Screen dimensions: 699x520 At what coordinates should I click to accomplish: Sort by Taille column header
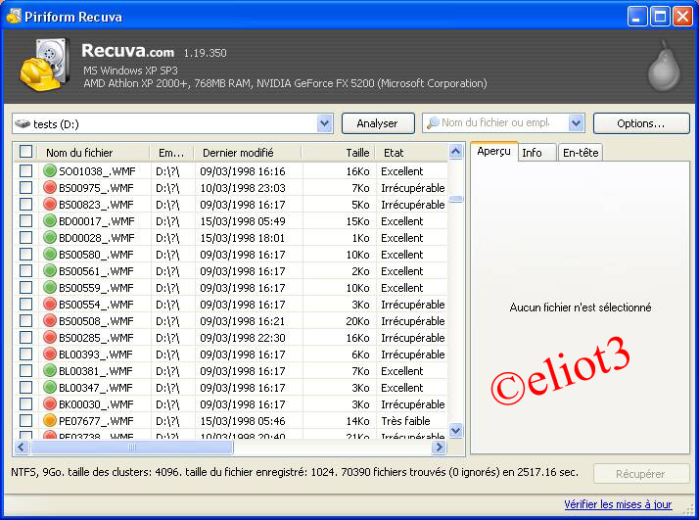click(339, 153)
